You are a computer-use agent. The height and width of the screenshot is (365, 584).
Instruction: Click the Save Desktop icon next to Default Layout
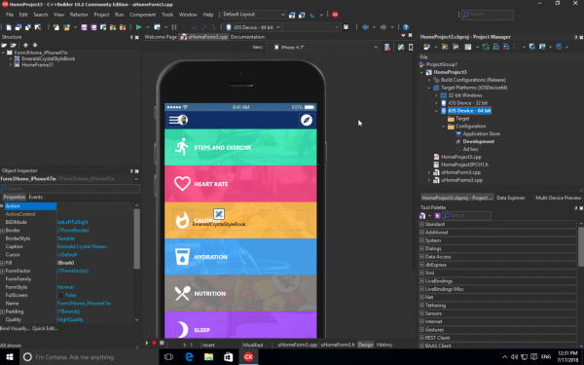click(292, 15)
